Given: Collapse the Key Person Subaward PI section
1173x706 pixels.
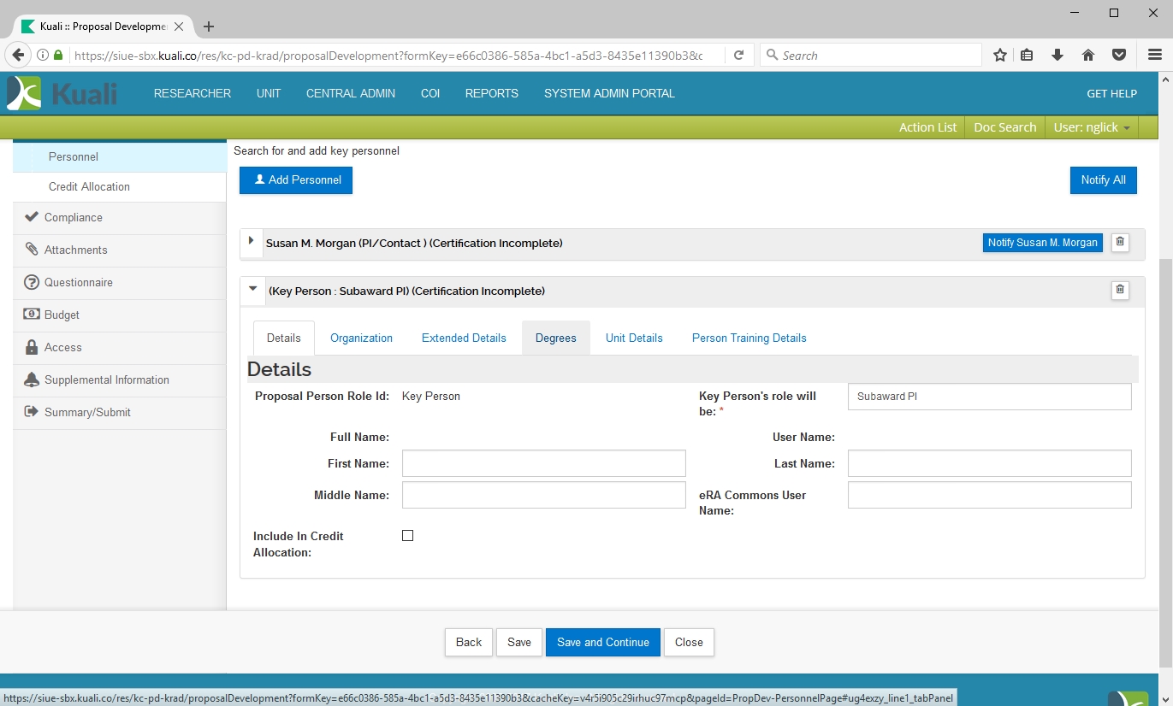Looking at the screenshot, I should (x=252, y=290).
